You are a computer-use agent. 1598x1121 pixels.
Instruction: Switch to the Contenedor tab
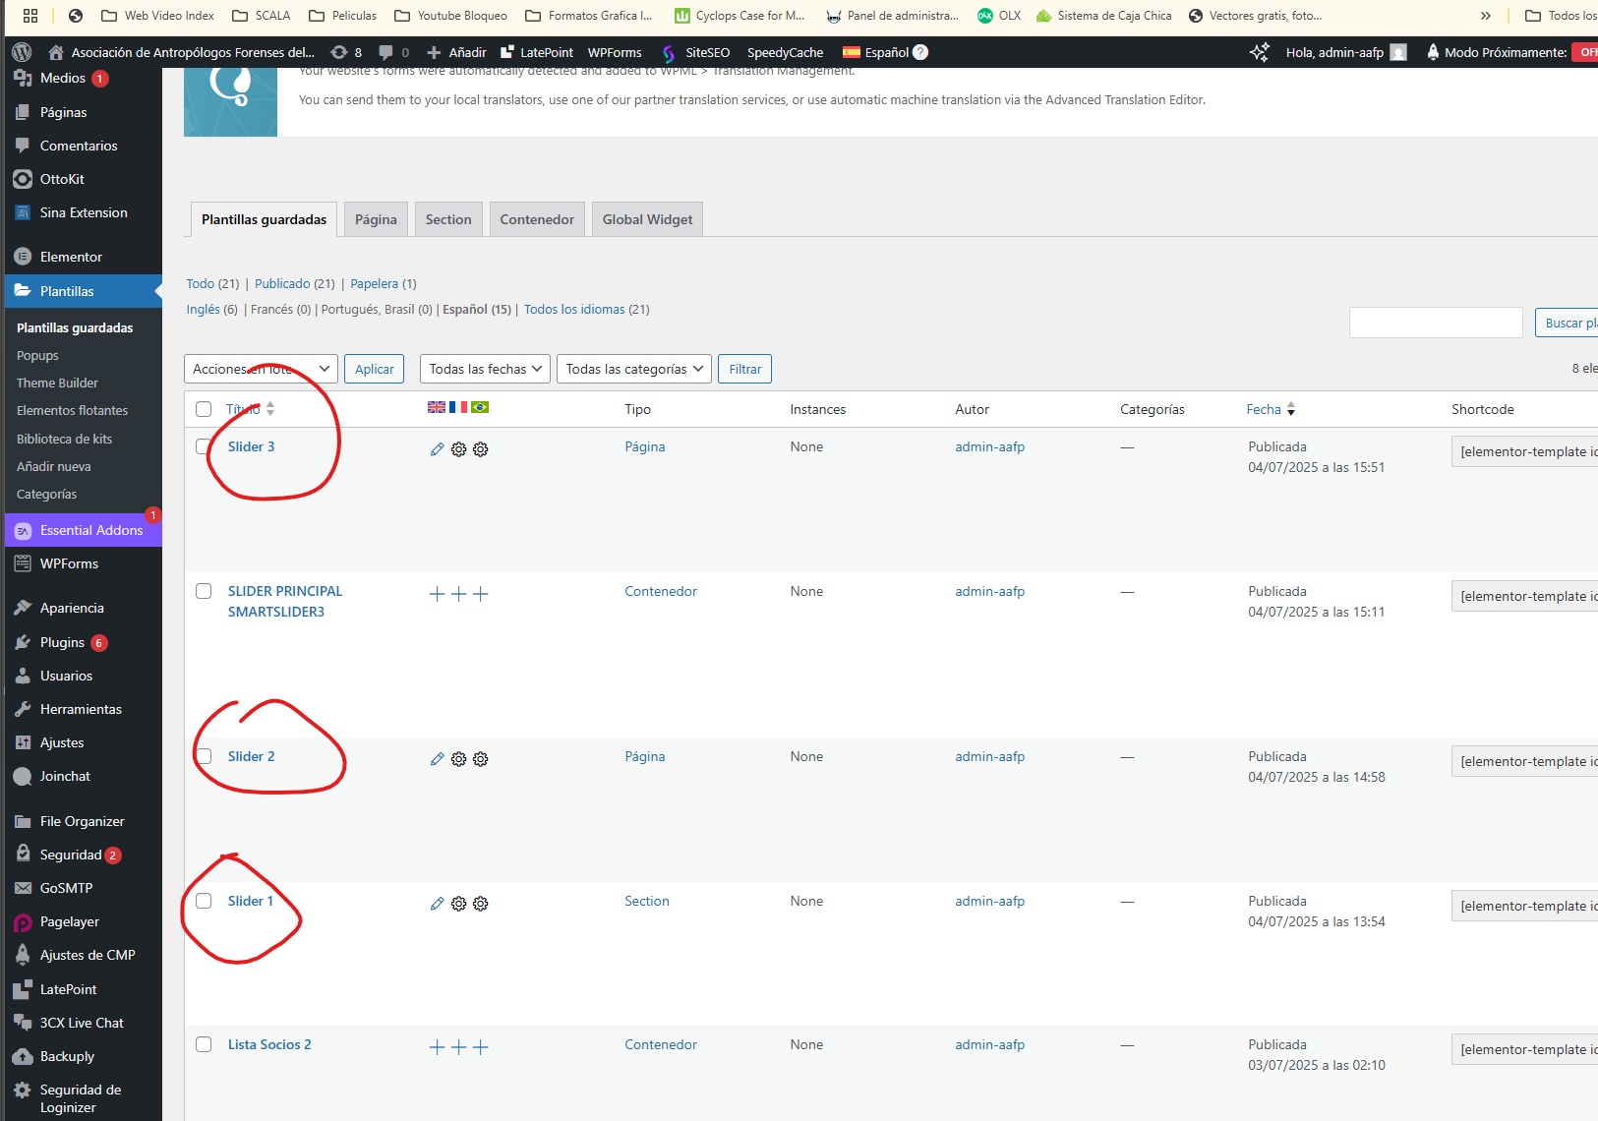[537, 219]
